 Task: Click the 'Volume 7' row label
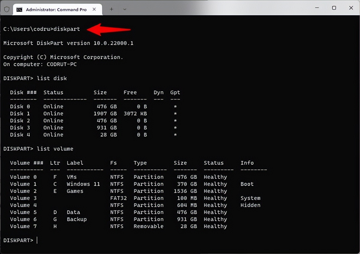[x=23, y=227]
